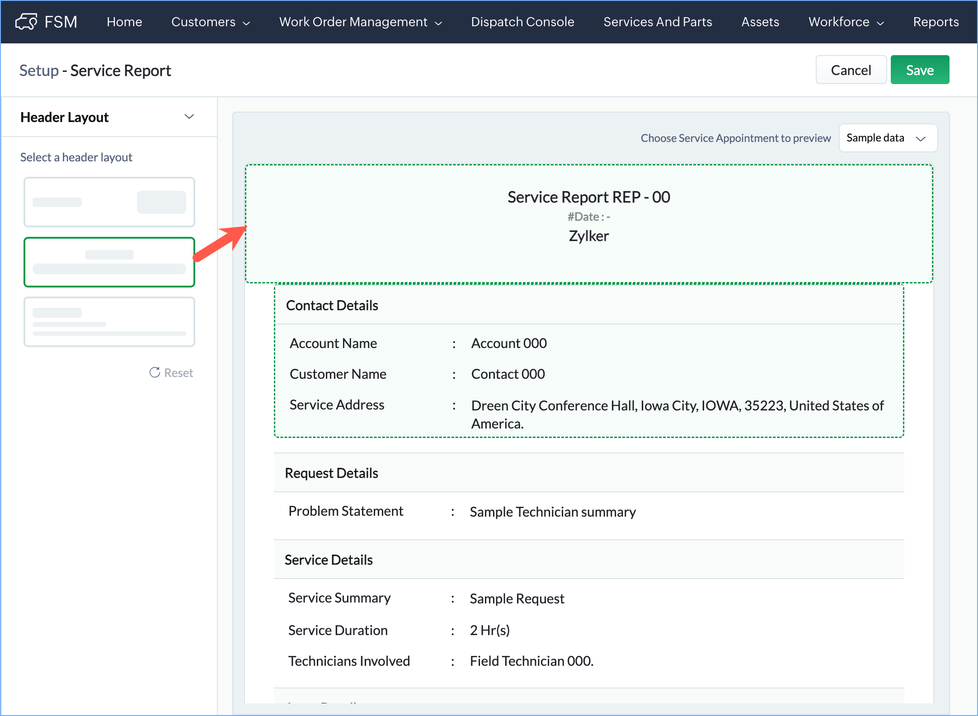The height and width of the screenshot is (716, 978).
Task: Click the Setup breadcrumb link
Action: (39, 71)
